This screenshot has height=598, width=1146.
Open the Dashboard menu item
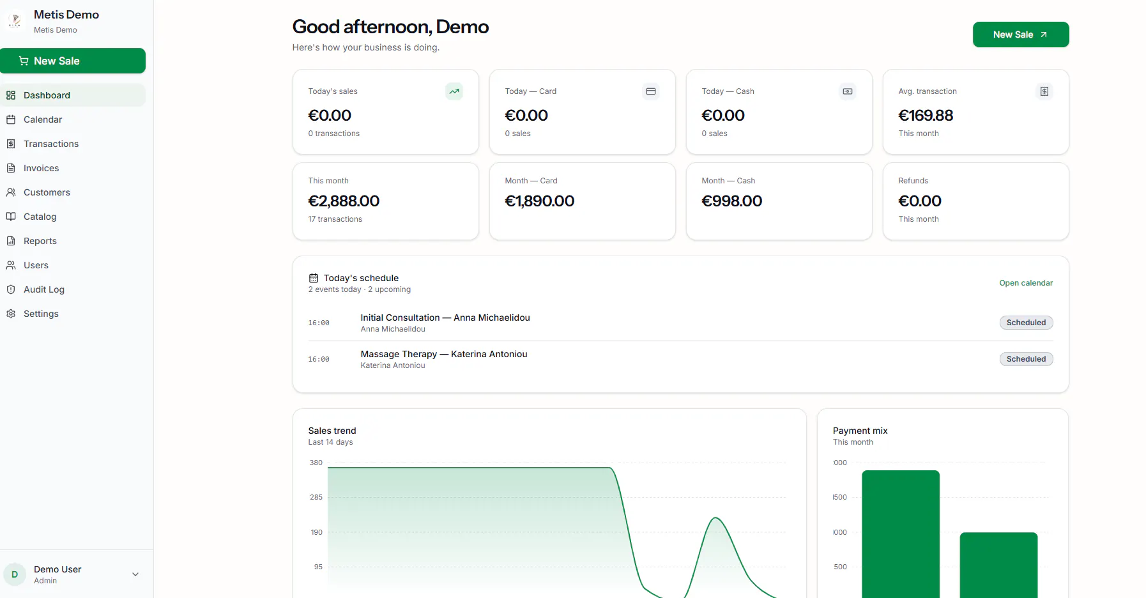[73, 95]
